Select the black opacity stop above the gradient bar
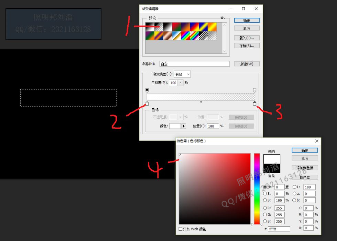 pyautogui.click(x=147, y=90)
